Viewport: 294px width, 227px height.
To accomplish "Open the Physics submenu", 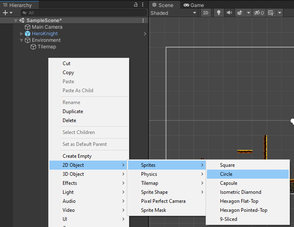I will coord(167,174).
